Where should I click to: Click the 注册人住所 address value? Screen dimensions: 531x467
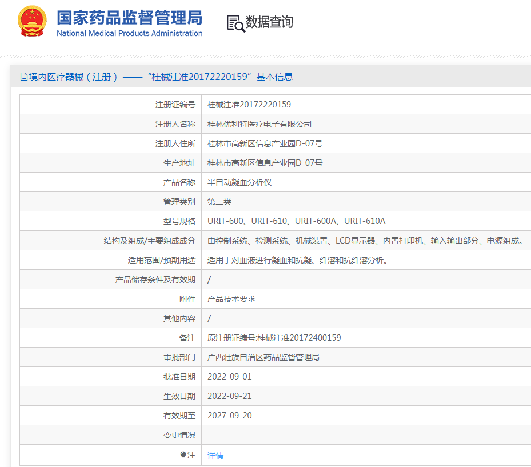click(x=265, y=143)
